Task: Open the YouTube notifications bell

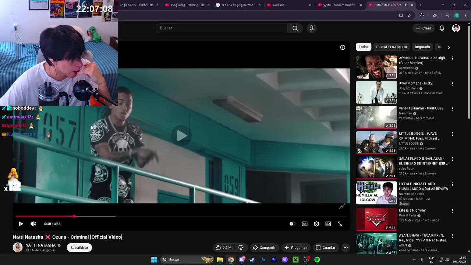Action: (442, 28)
